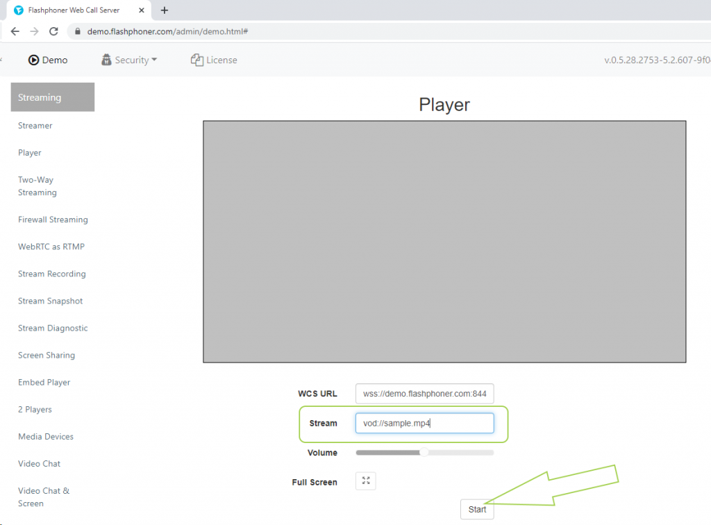The width and height of the screenshot is (711, 525).
Task: Open the Screen Sharing example
Action: pyautogui.click(x=47, y=356)
